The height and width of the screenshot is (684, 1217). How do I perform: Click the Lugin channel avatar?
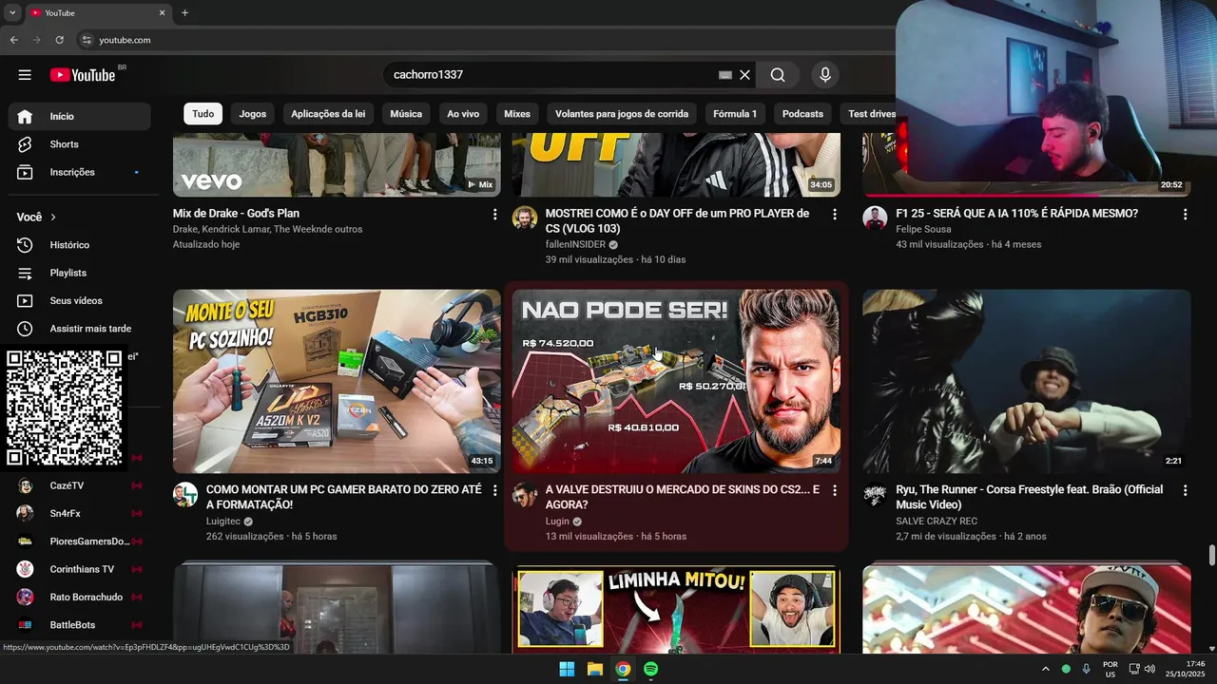[x=525, y=495]
